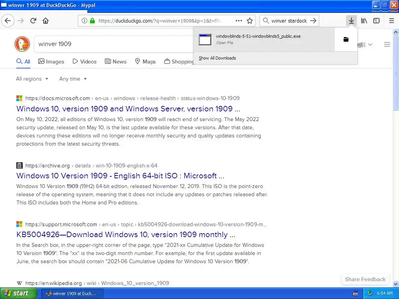Open the library bookmarks icon
399x299 pixels.
(x=364, y=21)
